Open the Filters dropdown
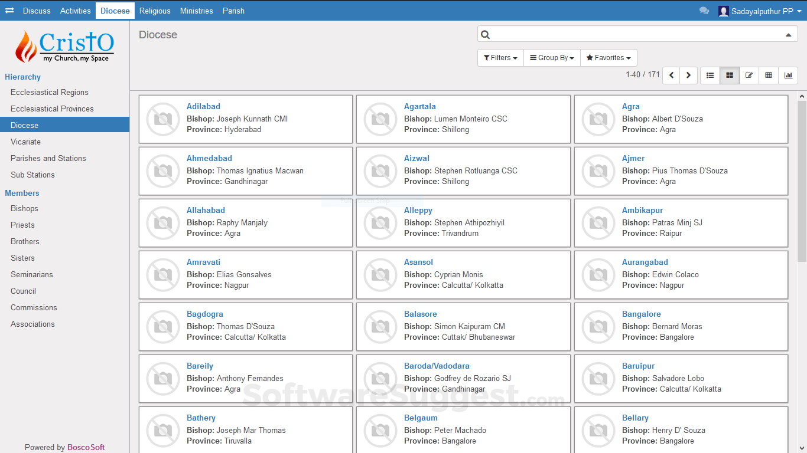The height and width of the screenshot is (453, 807). [500, 58]
